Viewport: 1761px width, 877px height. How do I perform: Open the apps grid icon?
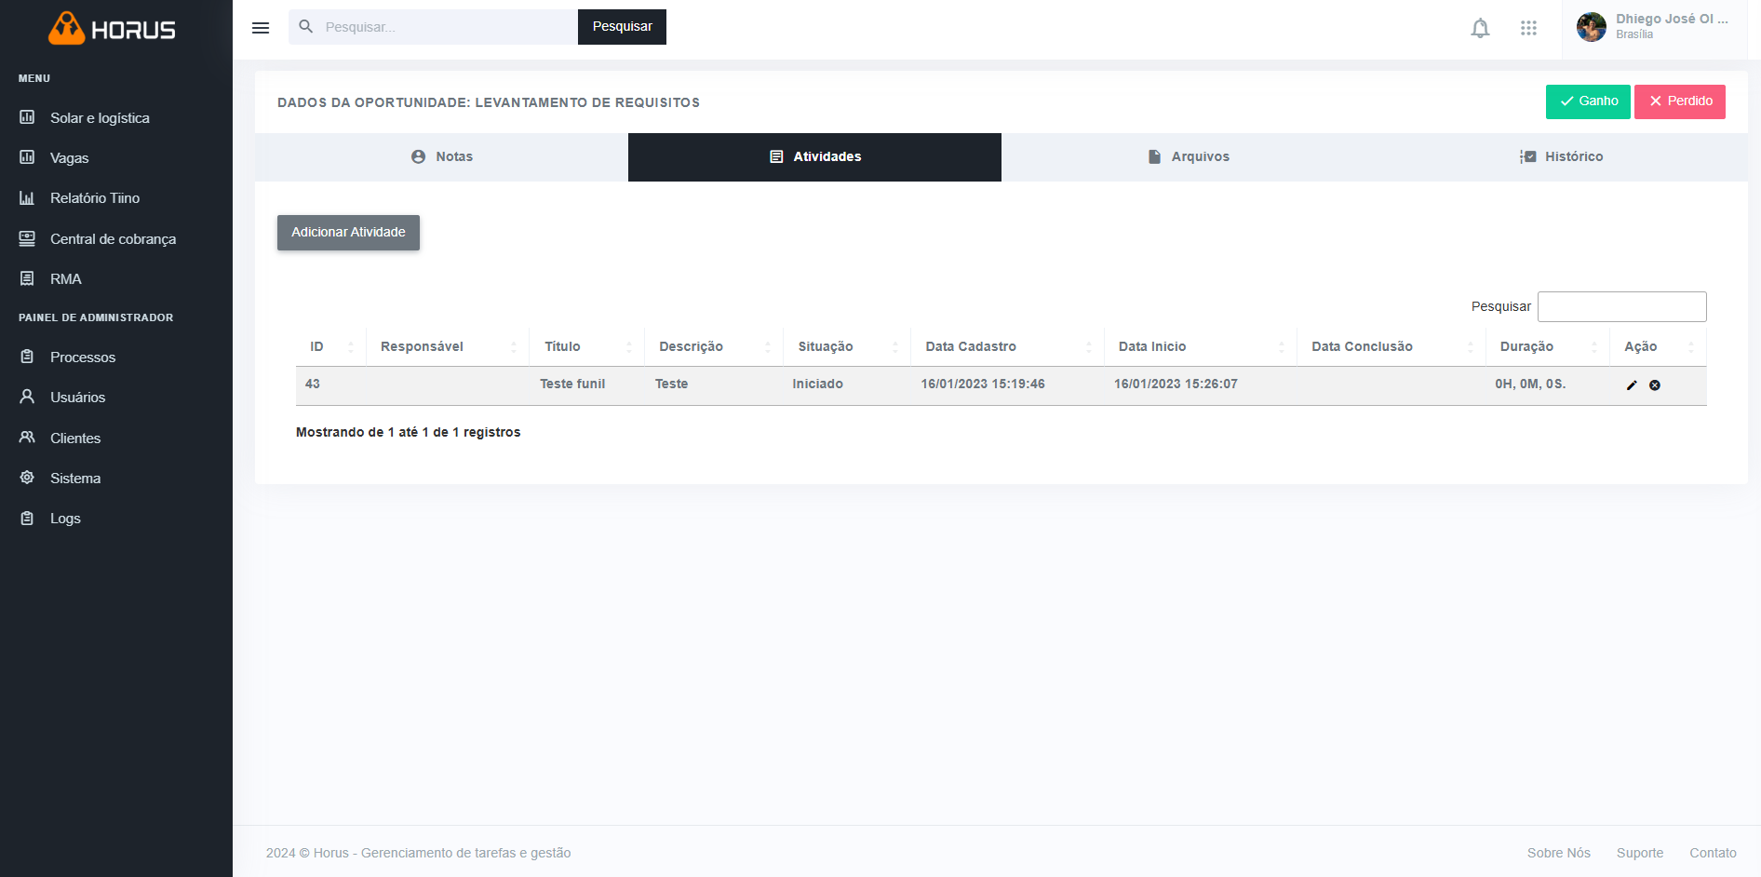(x=1528, y=28)
